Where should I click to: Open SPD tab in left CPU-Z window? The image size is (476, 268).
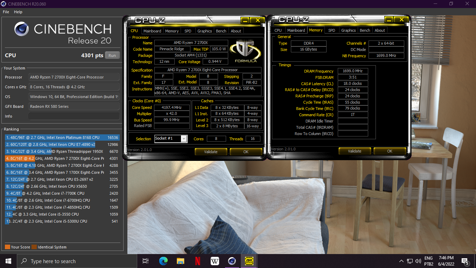pos(188,31)
